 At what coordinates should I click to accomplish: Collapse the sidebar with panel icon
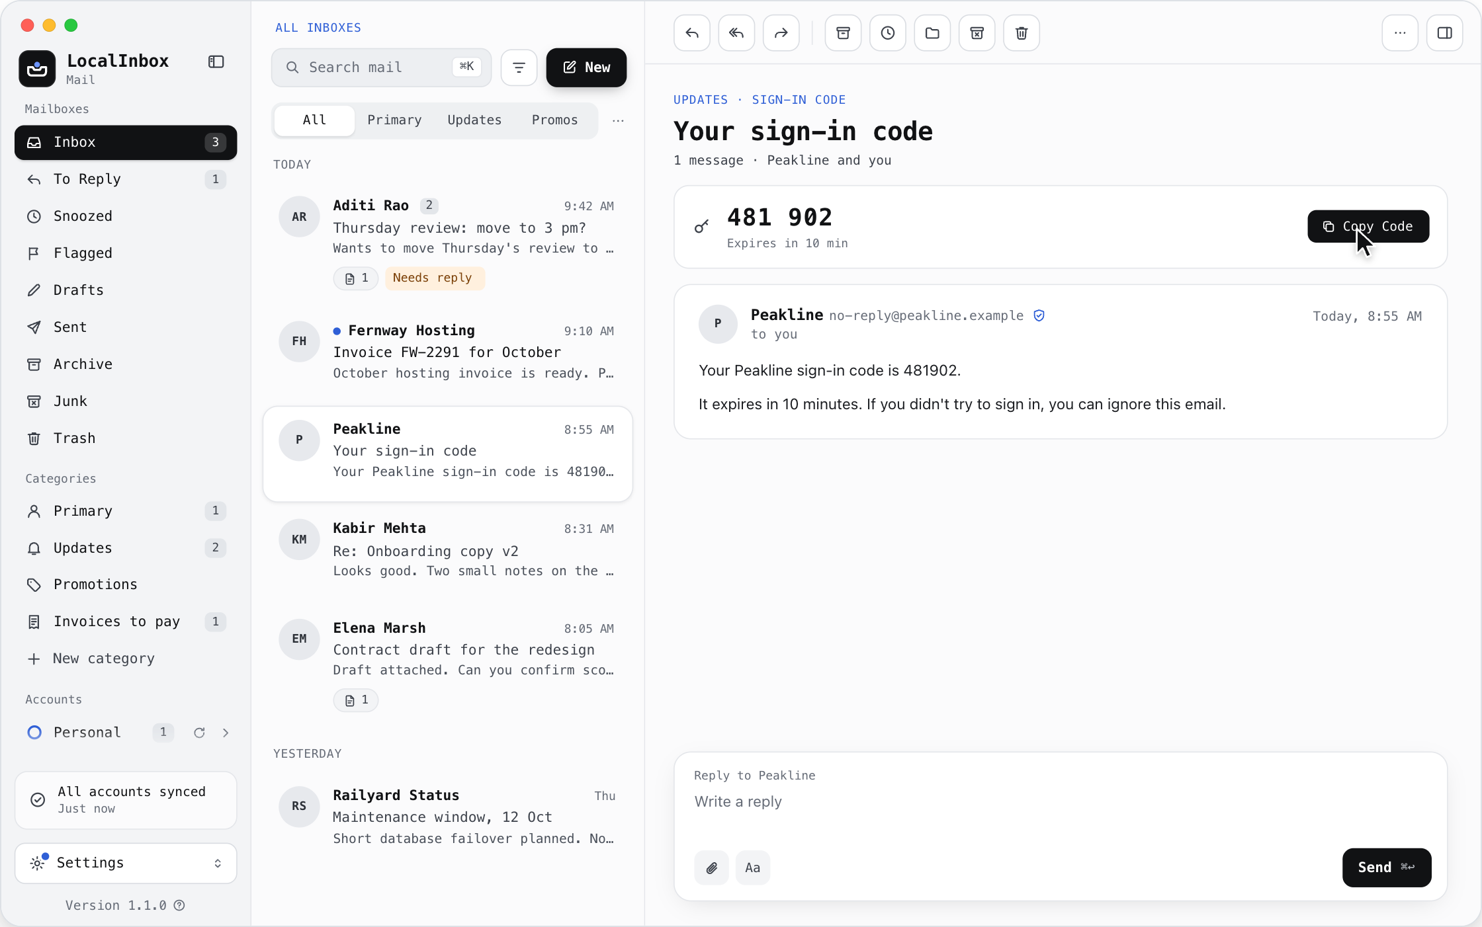216,61
